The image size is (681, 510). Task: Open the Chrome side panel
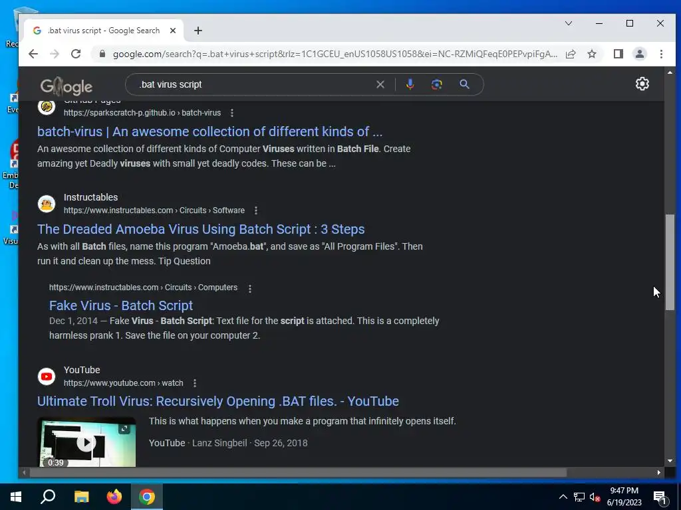[618, 54]
